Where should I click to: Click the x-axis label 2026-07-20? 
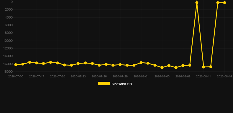(x=58, y=77)
